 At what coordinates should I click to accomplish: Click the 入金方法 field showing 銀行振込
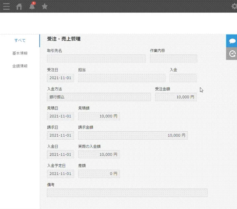99,97
